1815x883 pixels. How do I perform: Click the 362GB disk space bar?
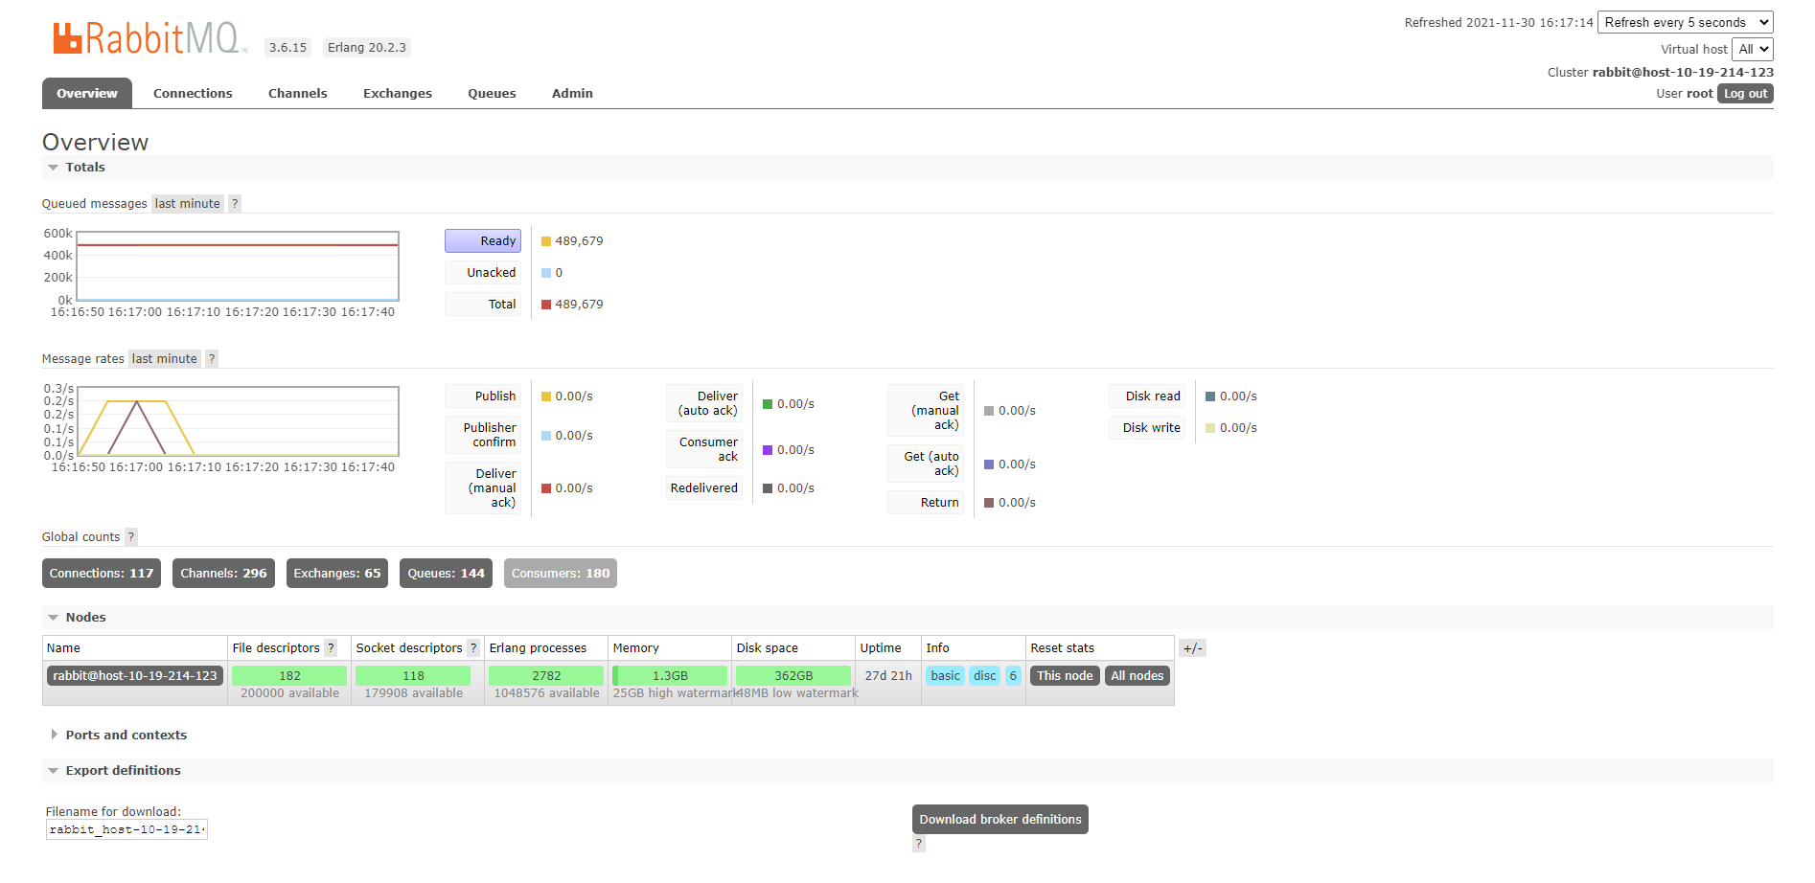(x=793, y=676)
